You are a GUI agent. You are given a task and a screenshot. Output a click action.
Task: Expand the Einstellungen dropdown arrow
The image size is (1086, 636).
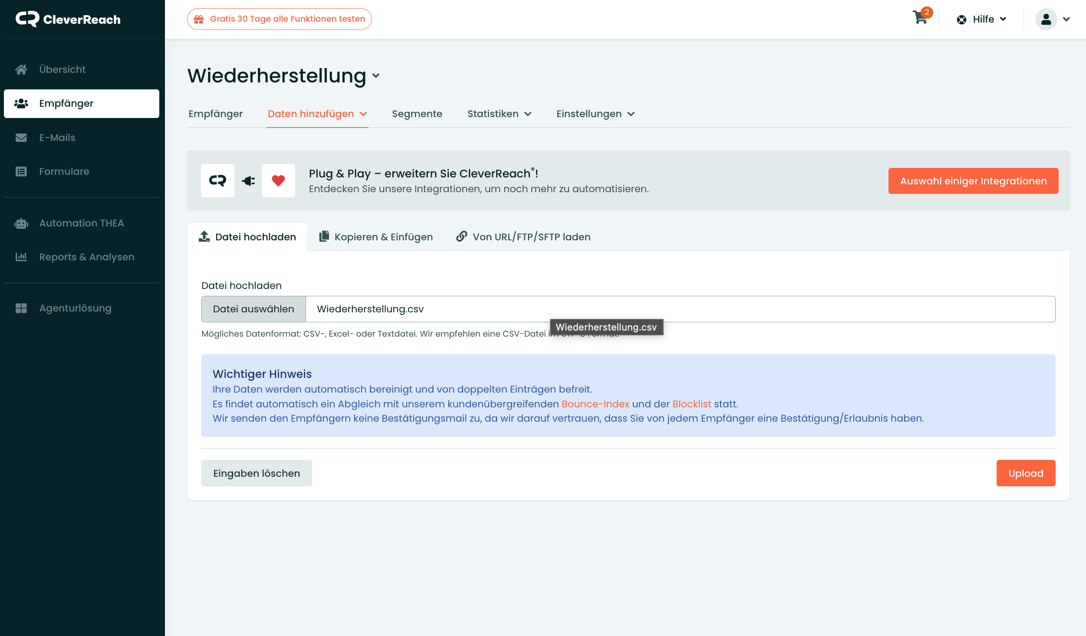(x=631, y=114)
